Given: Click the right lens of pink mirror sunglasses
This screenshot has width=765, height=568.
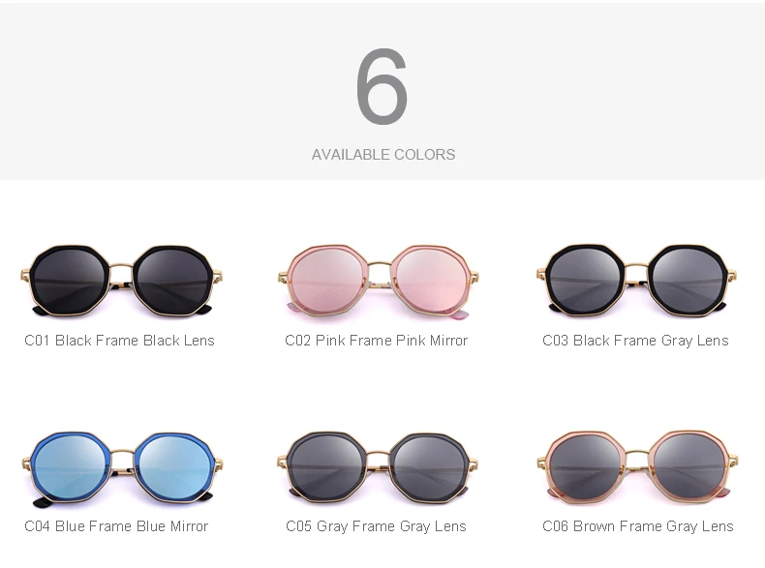Looking at the screenshot, I should pos(431,281).
